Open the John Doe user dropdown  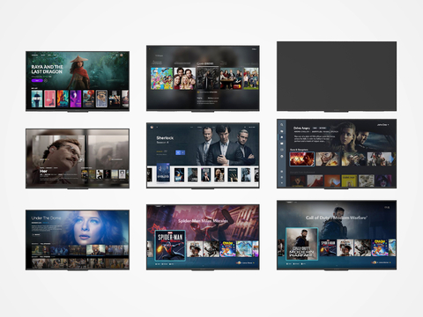[383, 125]
